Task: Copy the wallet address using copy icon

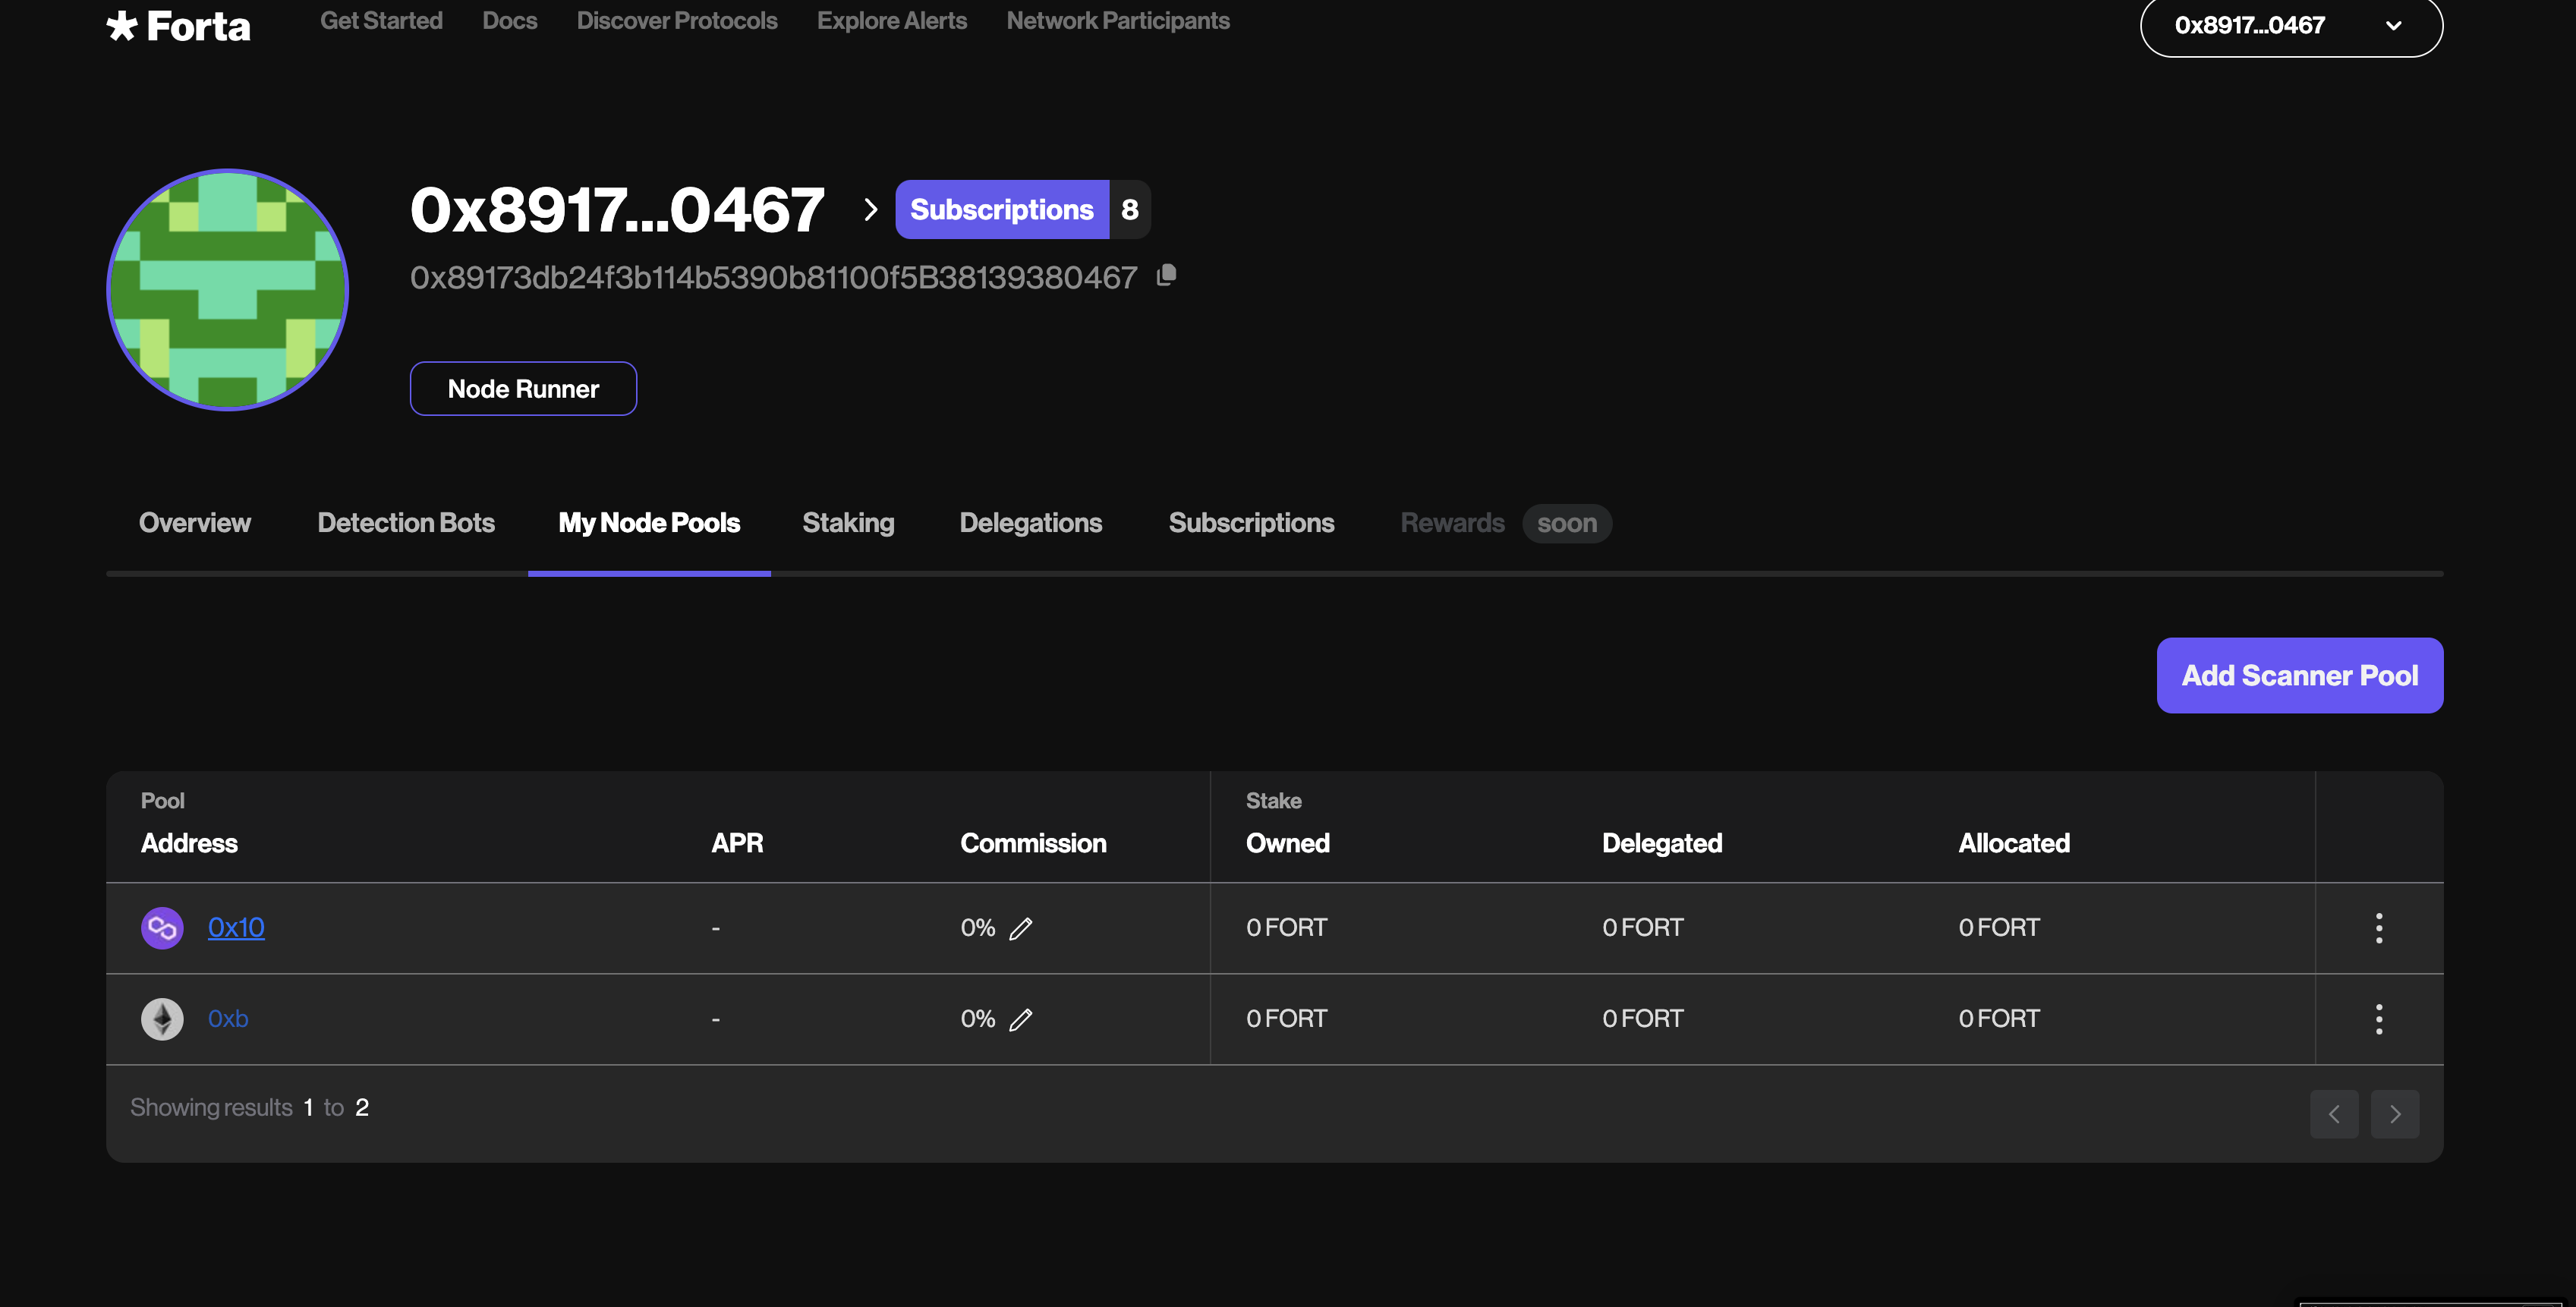Action: tap(1166, 276)
